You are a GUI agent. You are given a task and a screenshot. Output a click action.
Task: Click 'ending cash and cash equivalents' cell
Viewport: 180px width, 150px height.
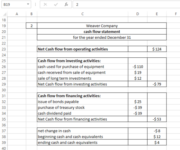click(83, 143)
